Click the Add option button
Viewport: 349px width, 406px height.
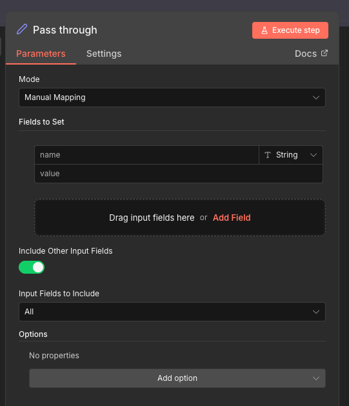[177, 378]
